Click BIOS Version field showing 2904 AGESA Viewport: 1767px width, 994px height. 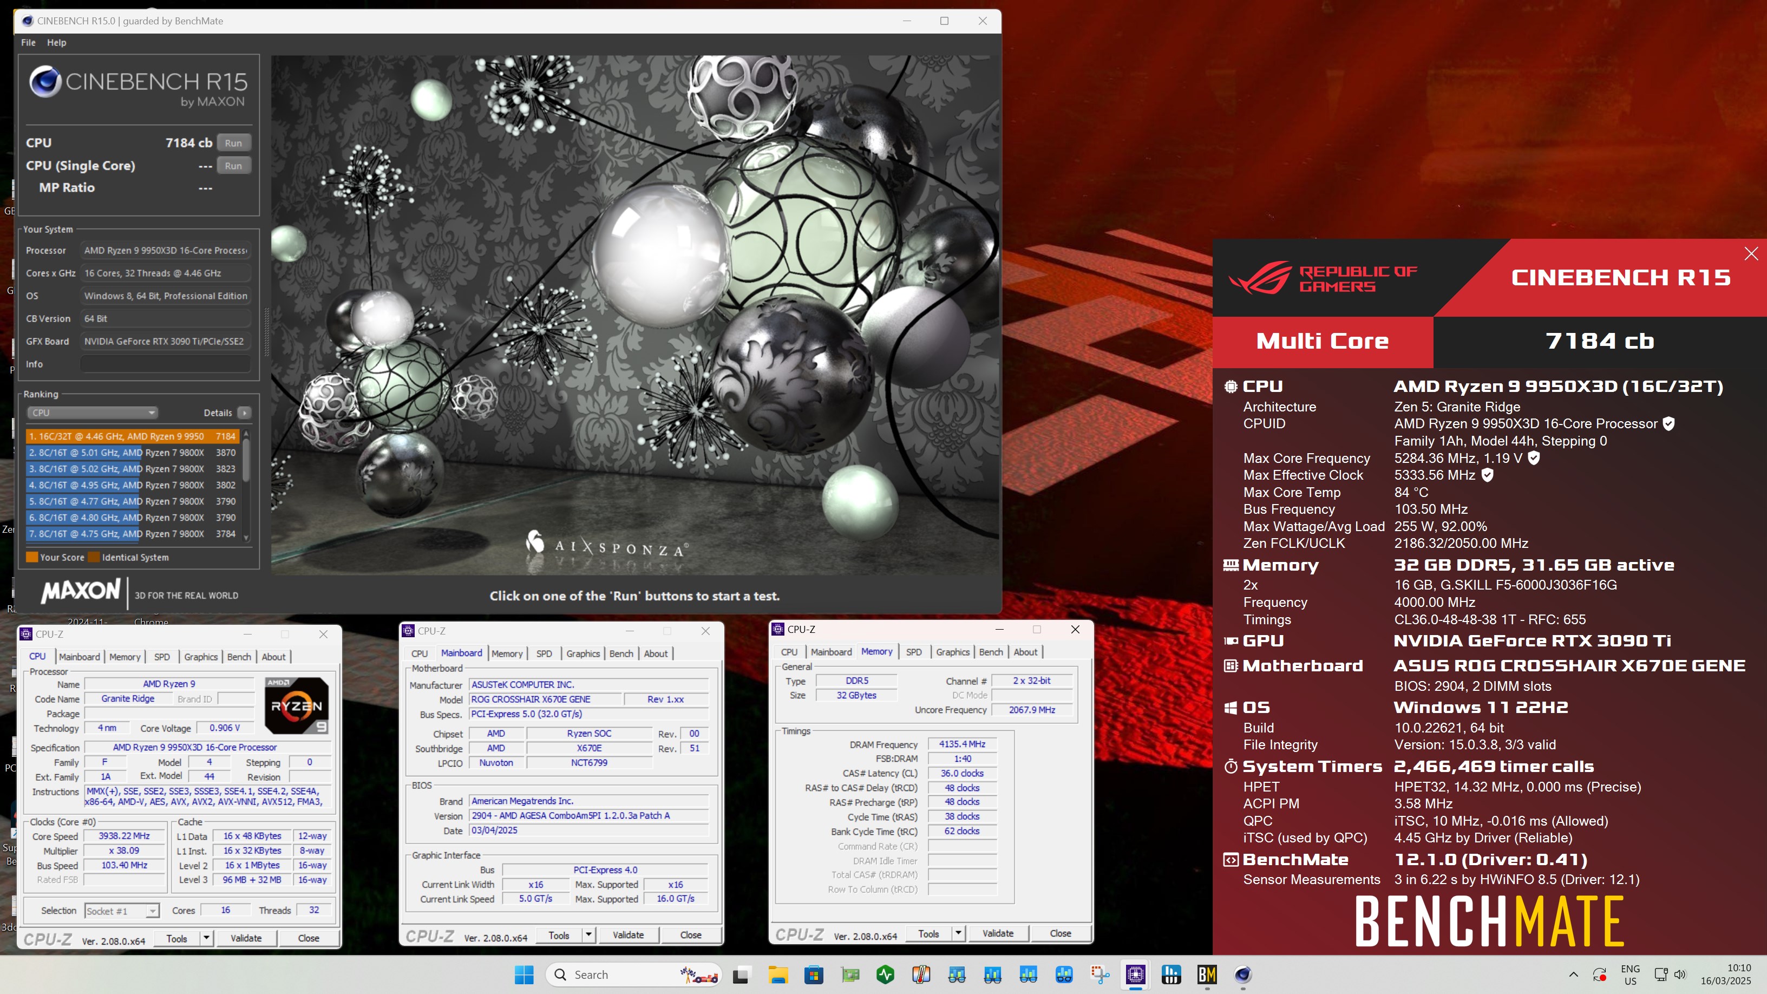pos(589,815)
